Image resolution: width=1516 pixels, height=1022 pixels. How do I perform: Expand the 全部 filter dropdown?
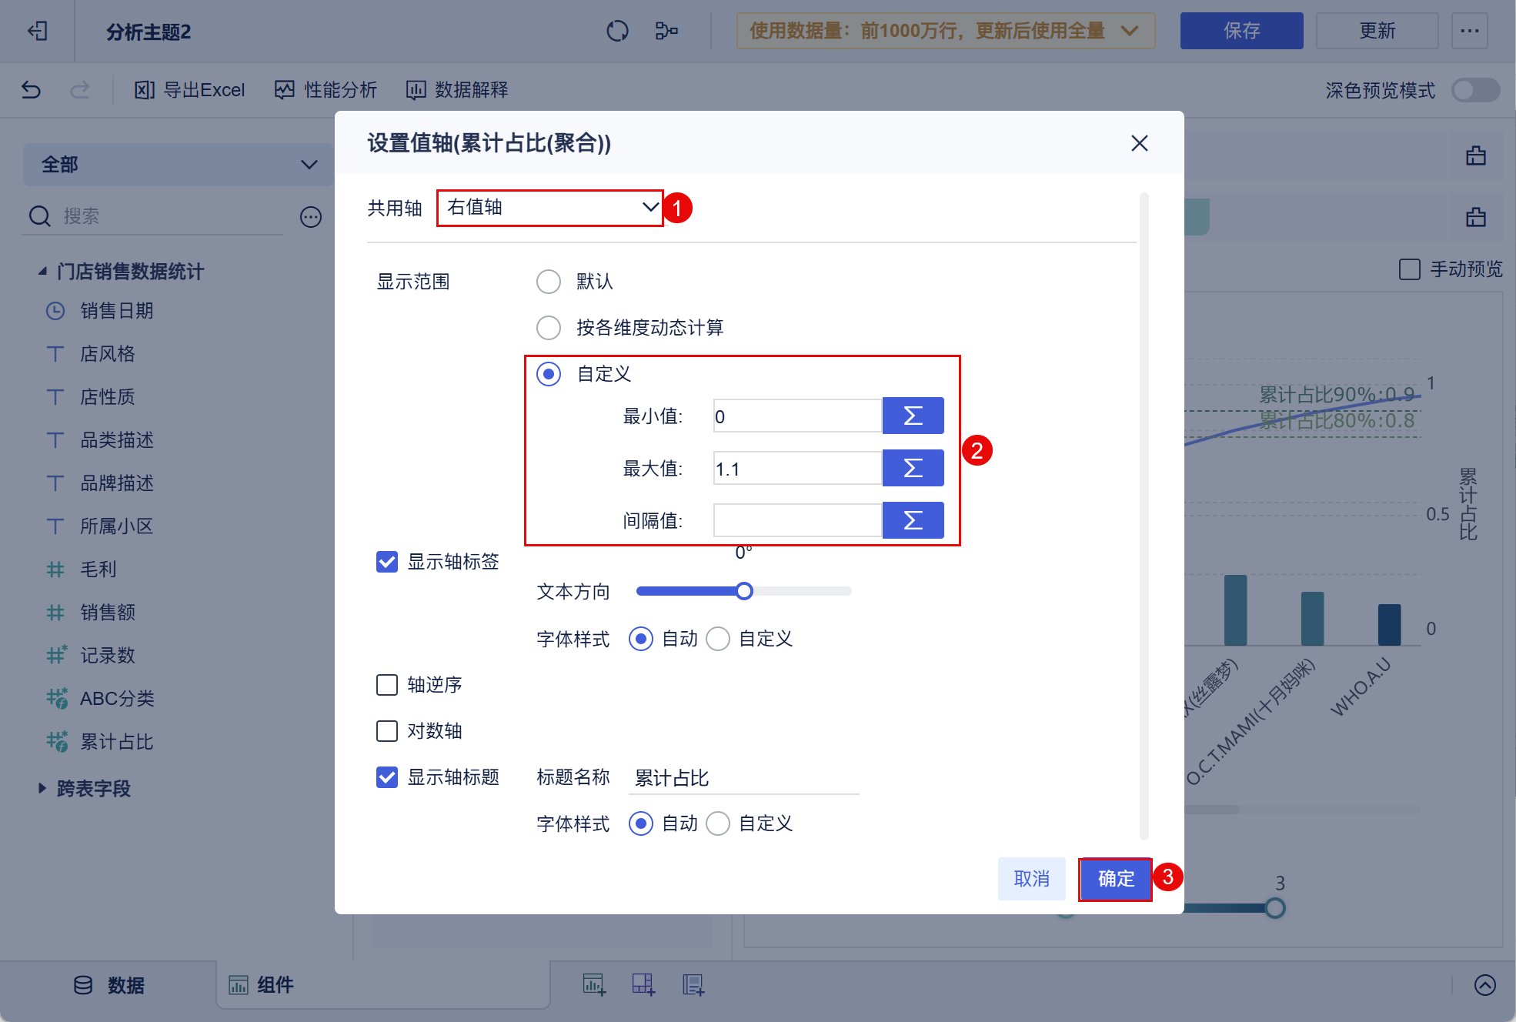179,164
